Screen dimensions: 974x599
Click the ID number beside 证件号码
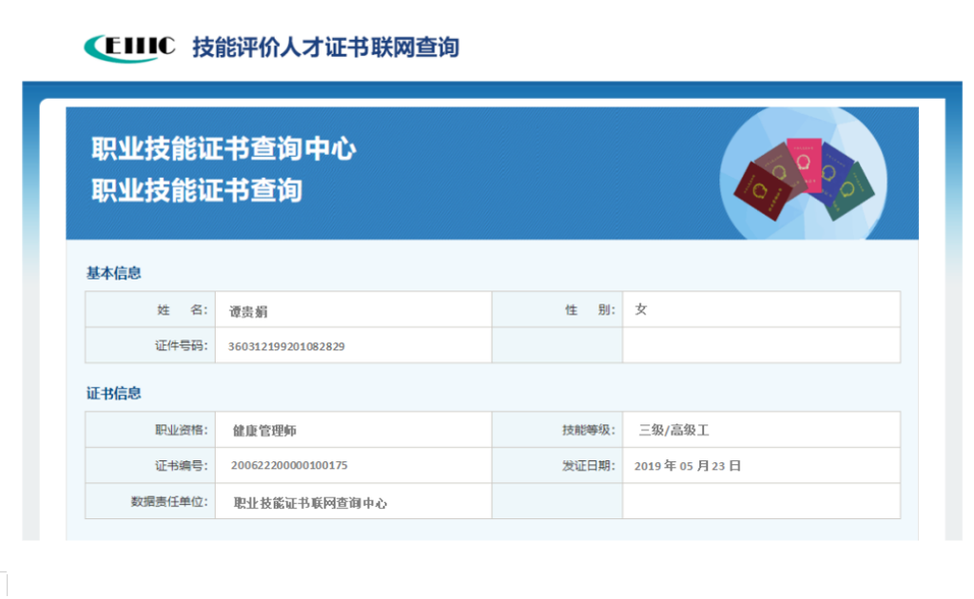point(286,346)
